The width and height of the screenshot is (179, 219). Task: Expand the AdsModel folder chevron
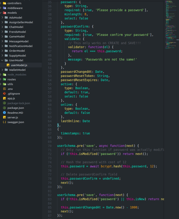point(2,17)
